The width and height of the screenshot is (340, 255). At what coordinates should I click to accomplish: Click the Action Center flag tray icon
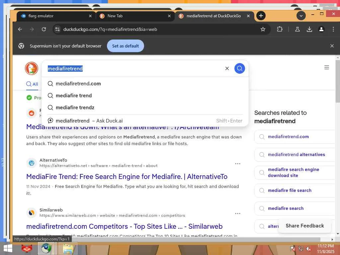coord(293,249)
